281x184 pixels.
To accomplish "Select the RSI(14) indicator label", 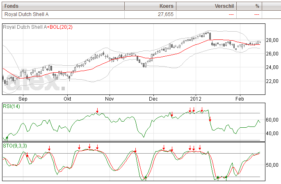I will (11, 106).
